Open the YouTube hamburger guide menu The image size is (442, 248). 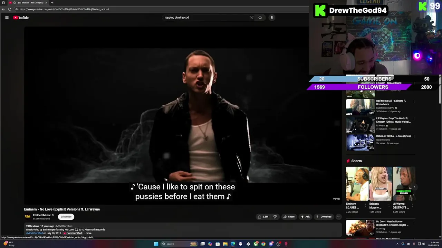(7, 18)
